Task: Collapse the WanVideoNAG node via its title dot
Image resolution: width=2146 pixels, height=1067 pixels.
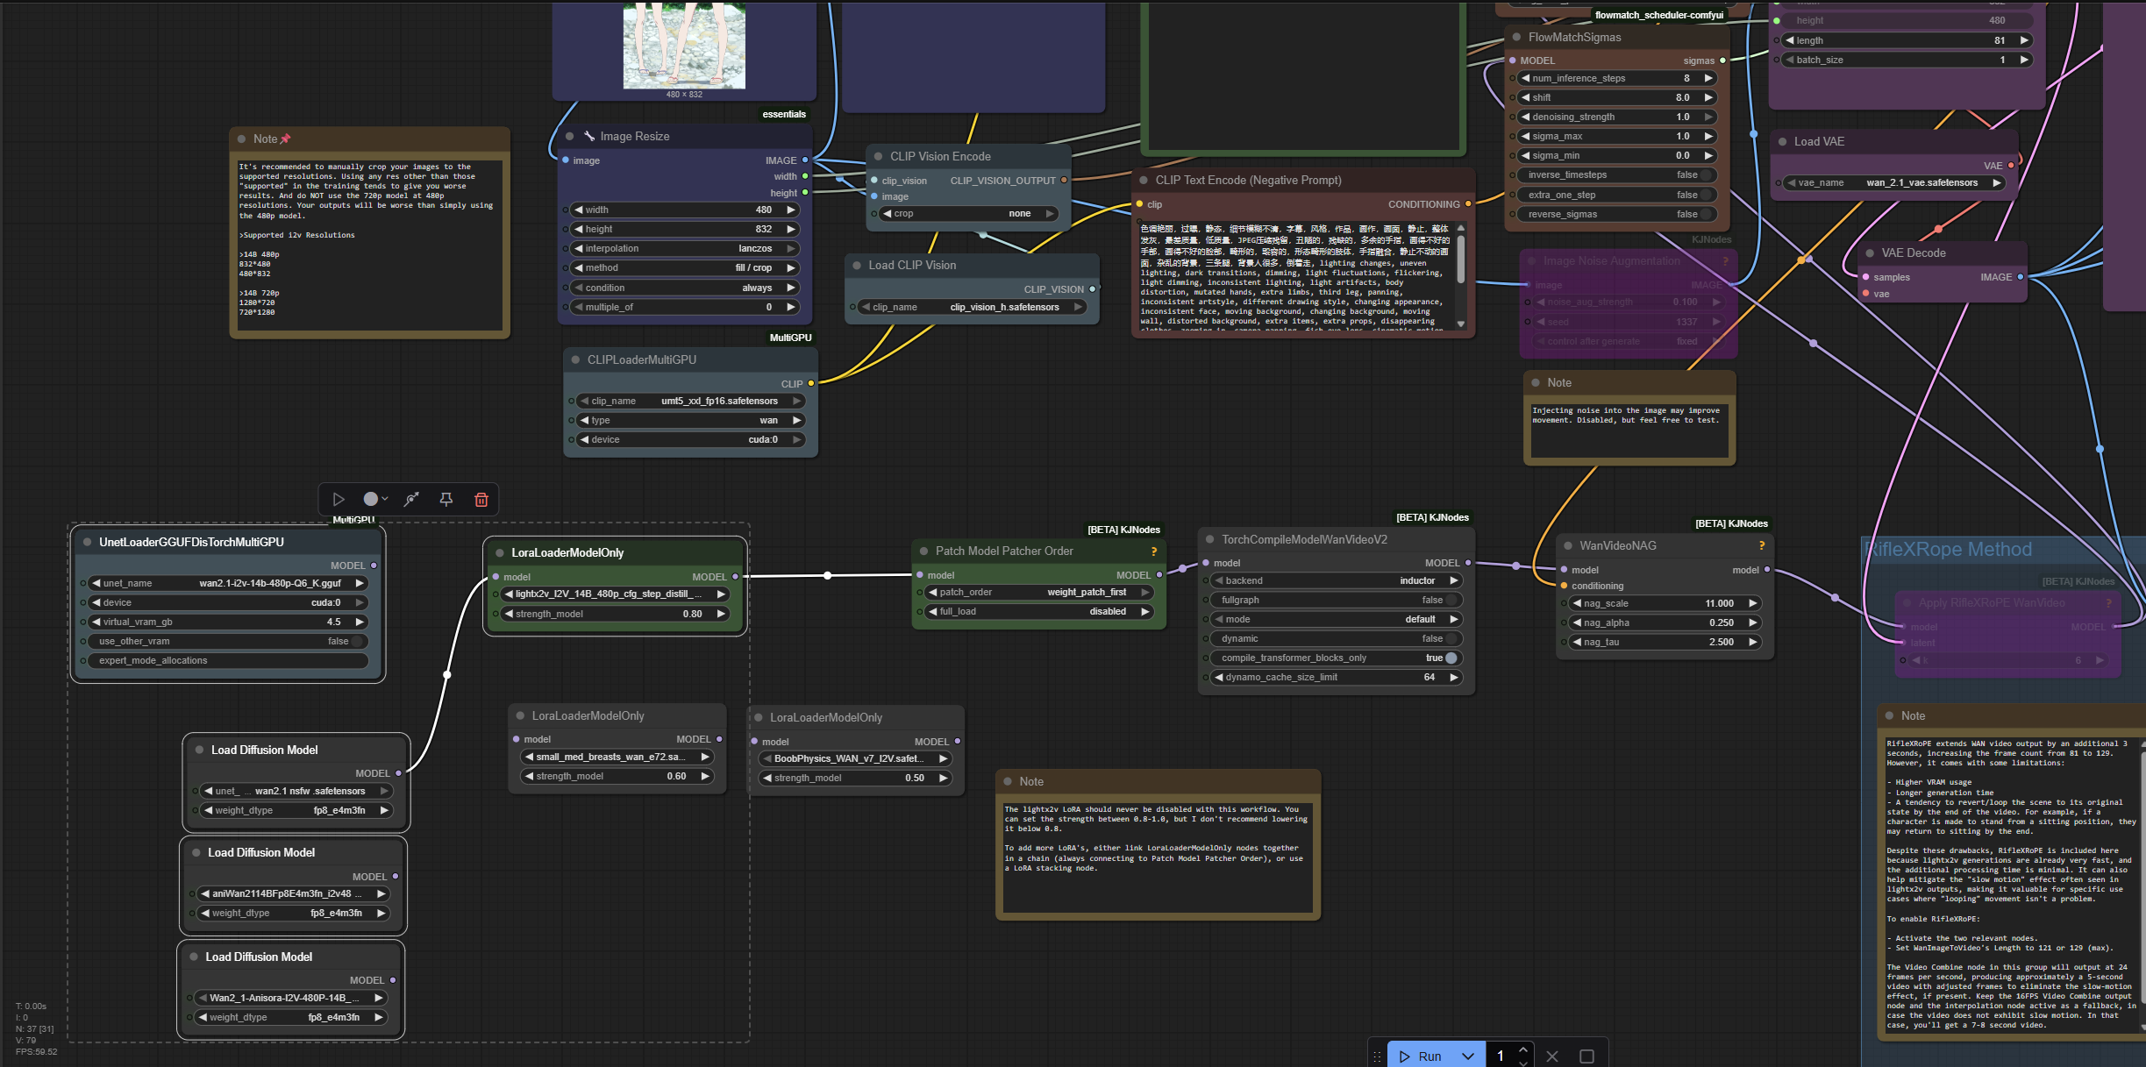Action: point(1568,545)
